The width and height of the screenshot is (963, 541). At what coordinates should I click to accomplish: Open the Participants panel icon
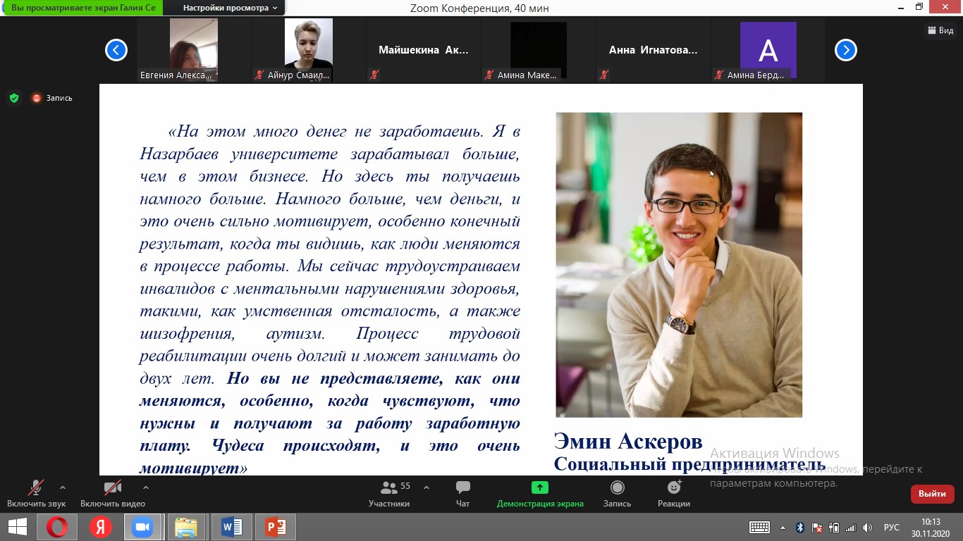pyautogui.click(x=388, y=487)
